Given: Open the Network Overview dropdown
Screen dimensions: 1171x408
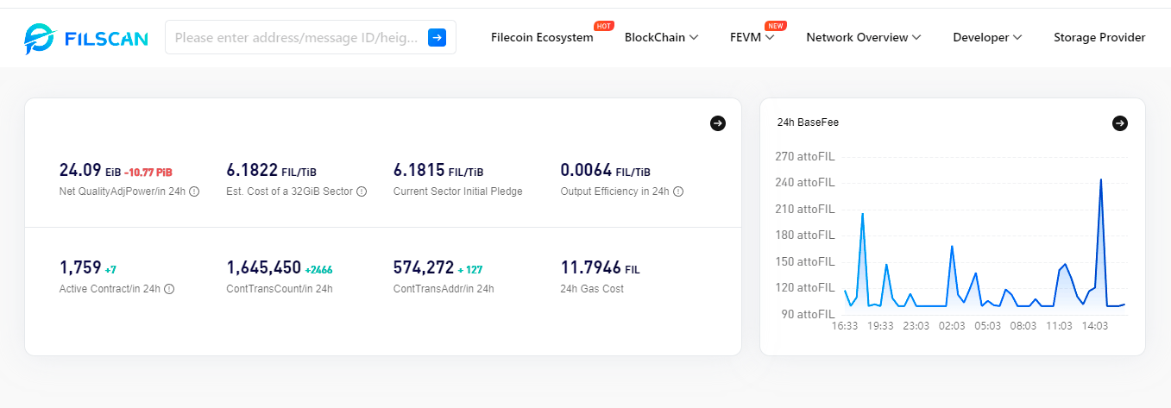Looking at the screenshot, I should coord(863,37).
